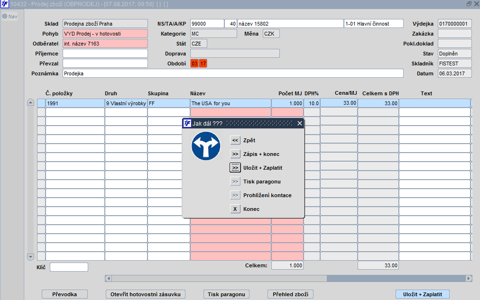
Task: Click the application icon in main window title bar
Action: [x=5, y=4]
